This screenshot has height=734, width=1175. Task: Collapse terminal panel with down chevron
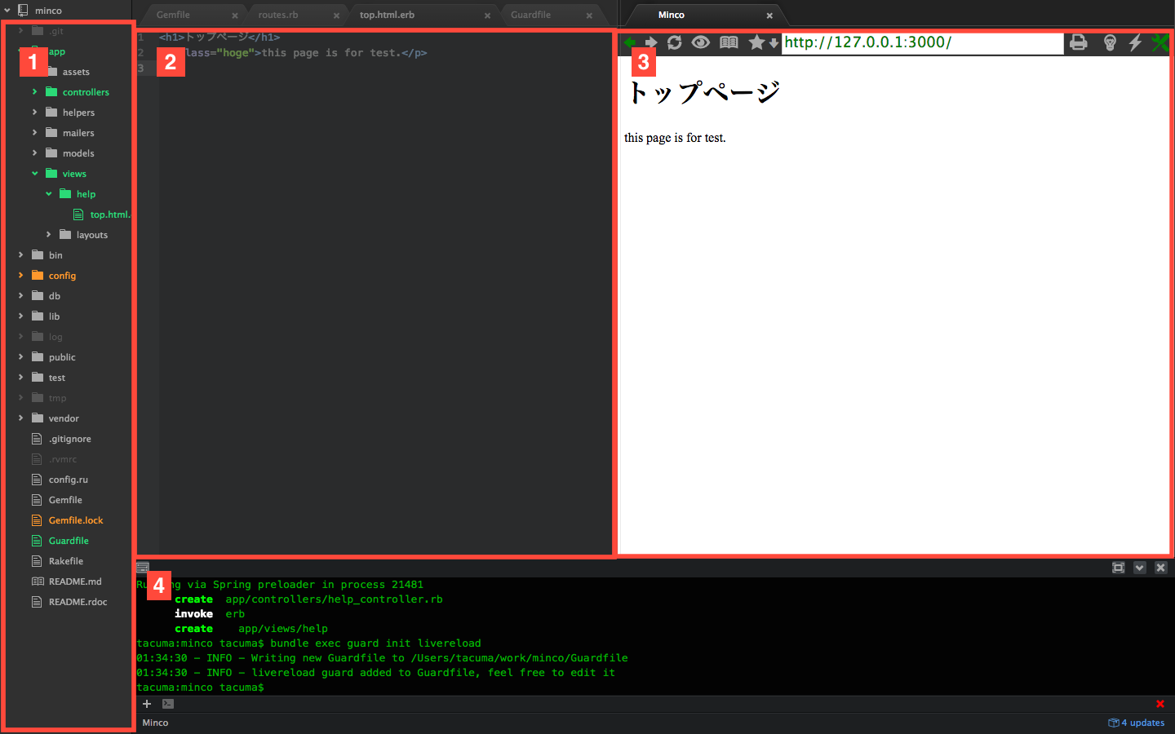click(x=1140, y=568)
